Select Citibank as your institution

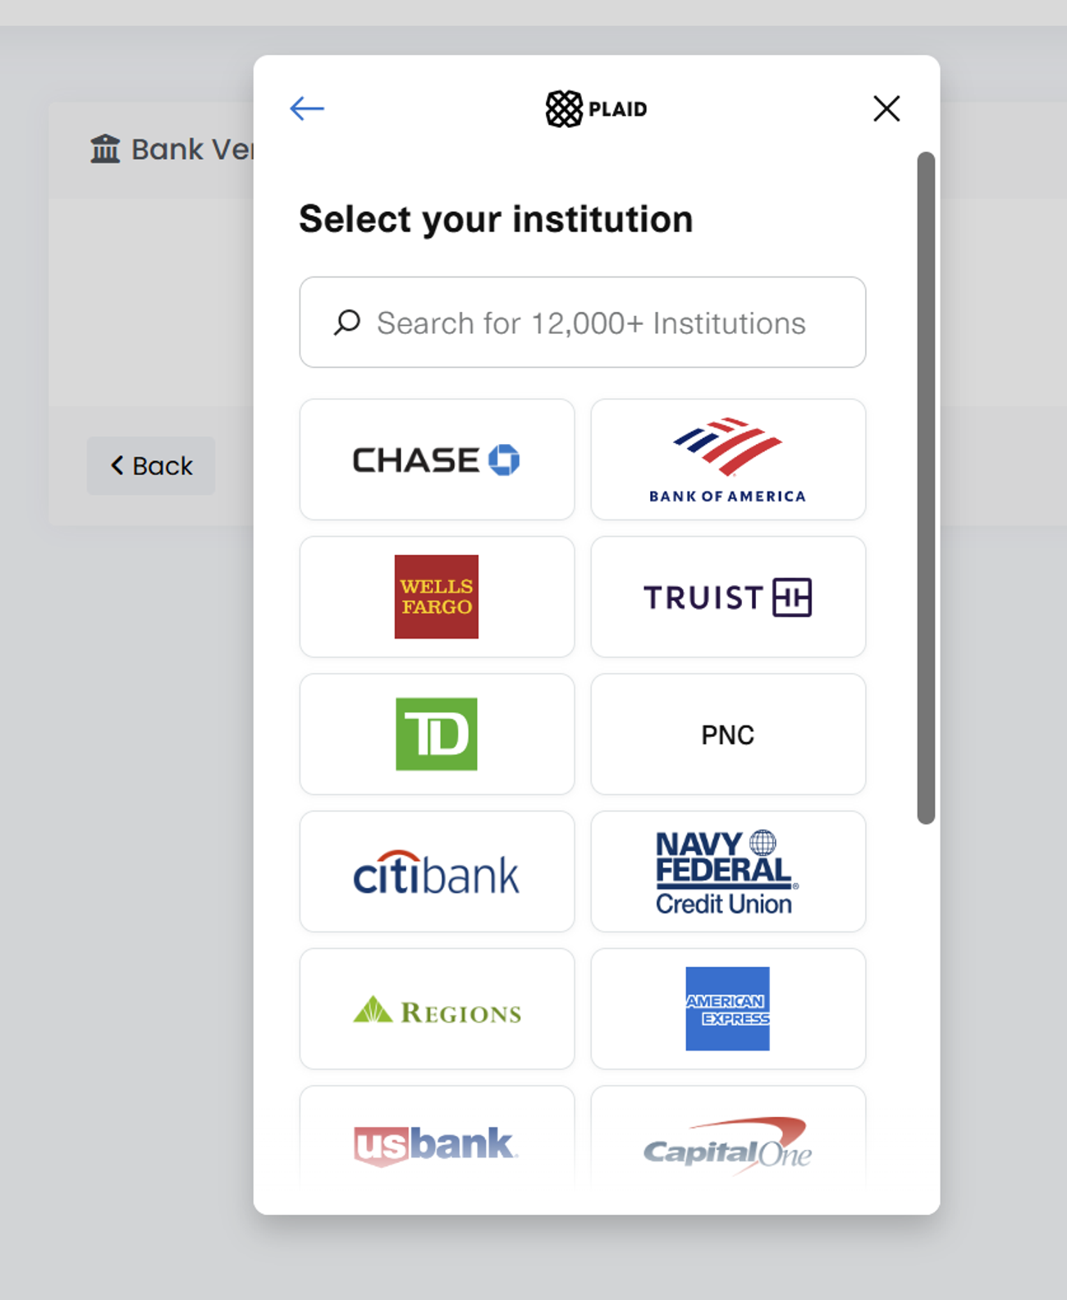[x=437, y=872]
